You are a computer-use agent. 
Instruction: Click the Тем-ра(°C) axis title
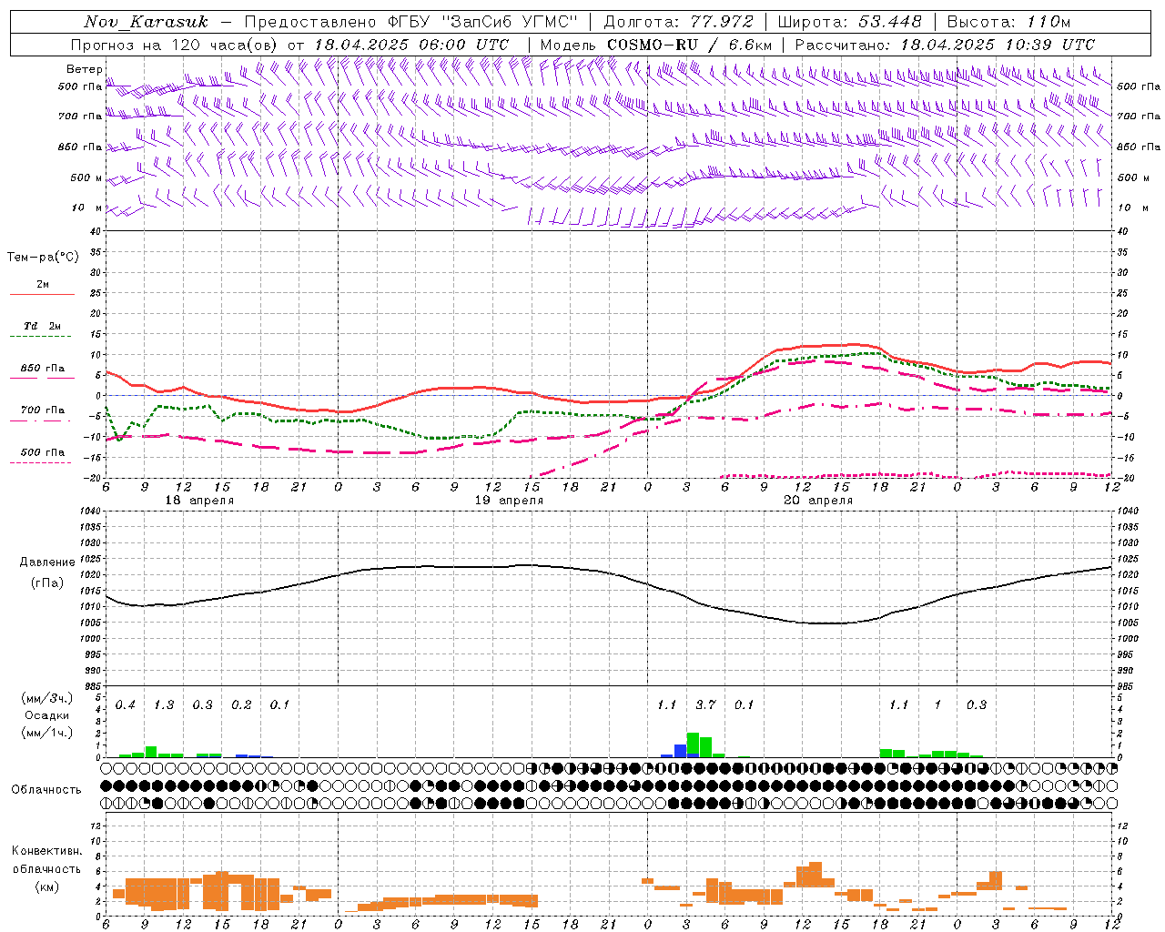43,258
